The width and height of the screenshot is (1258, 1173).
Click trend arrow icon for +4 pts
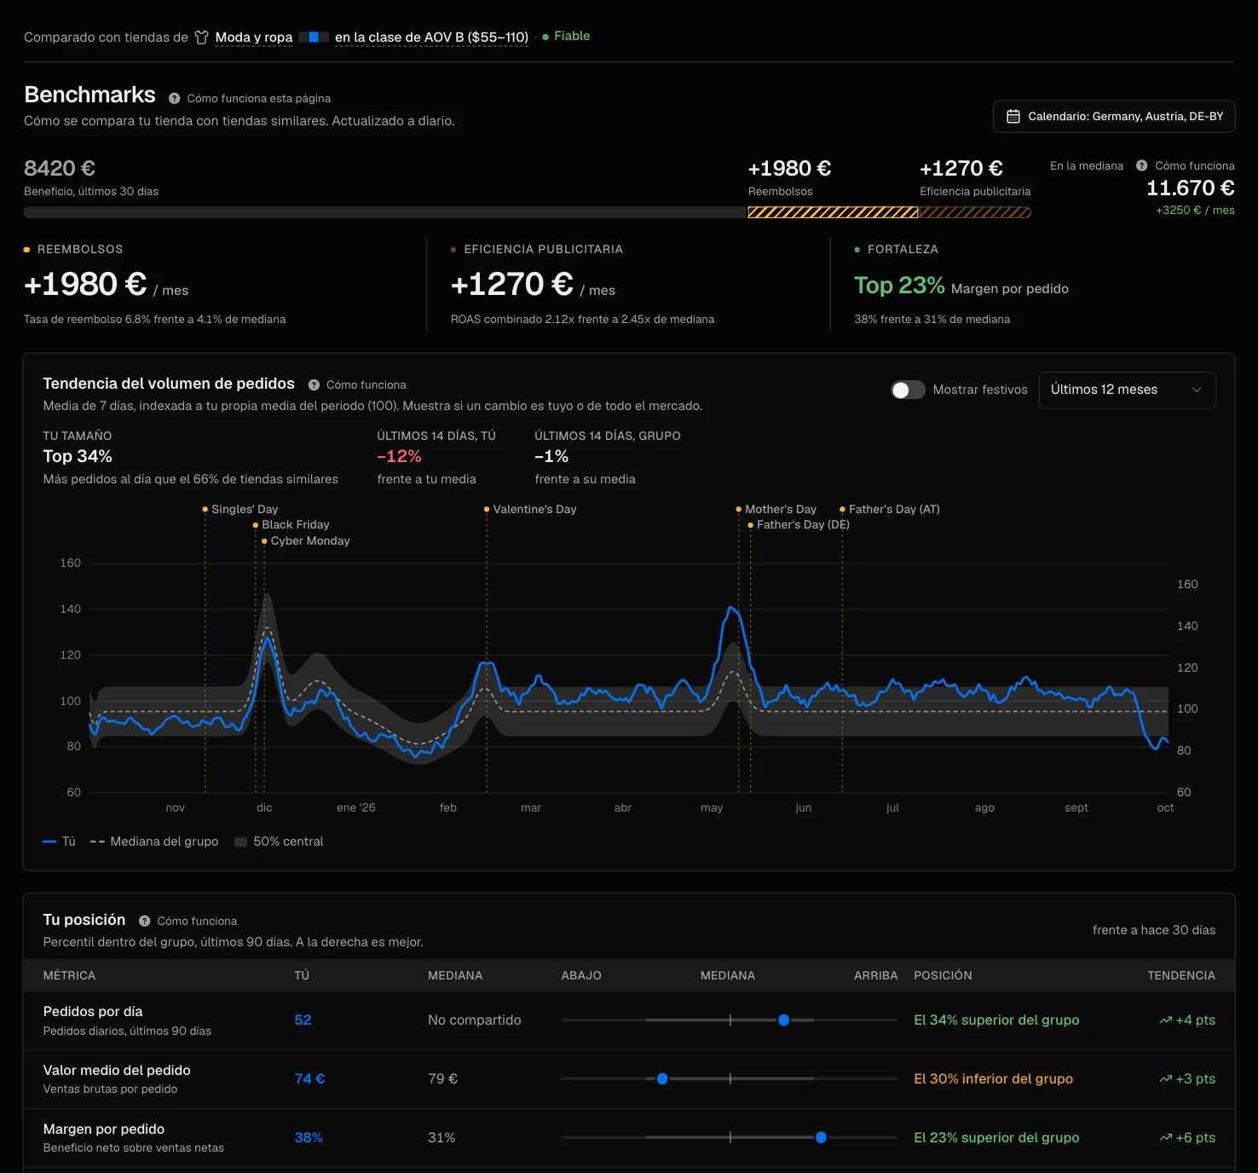1165,1020
